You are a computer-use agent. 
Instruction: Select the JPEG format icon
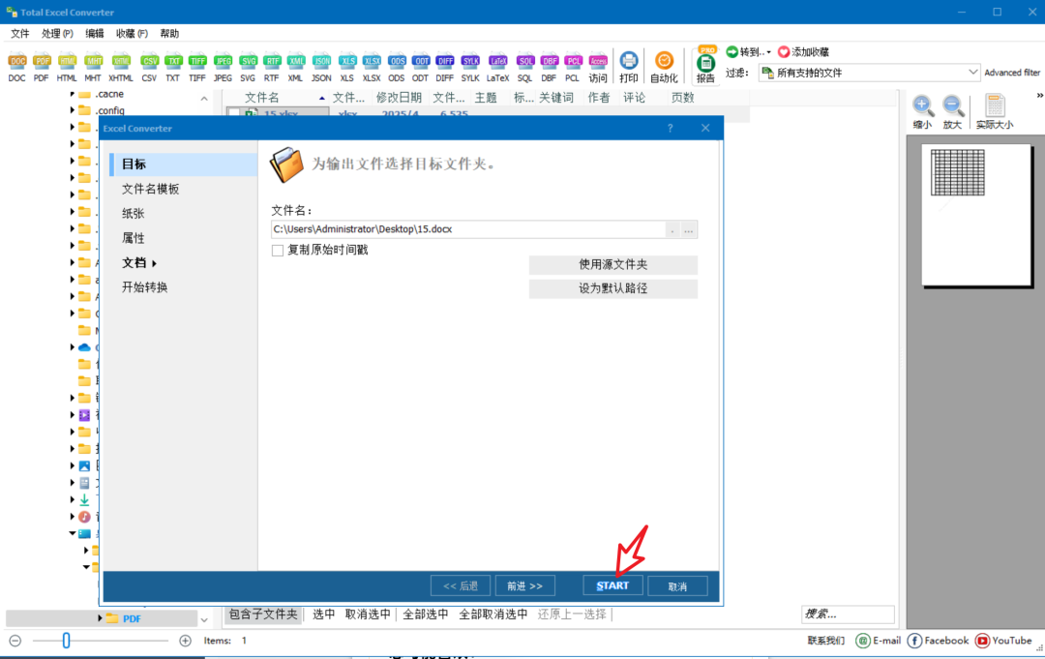tap(223, 68)
